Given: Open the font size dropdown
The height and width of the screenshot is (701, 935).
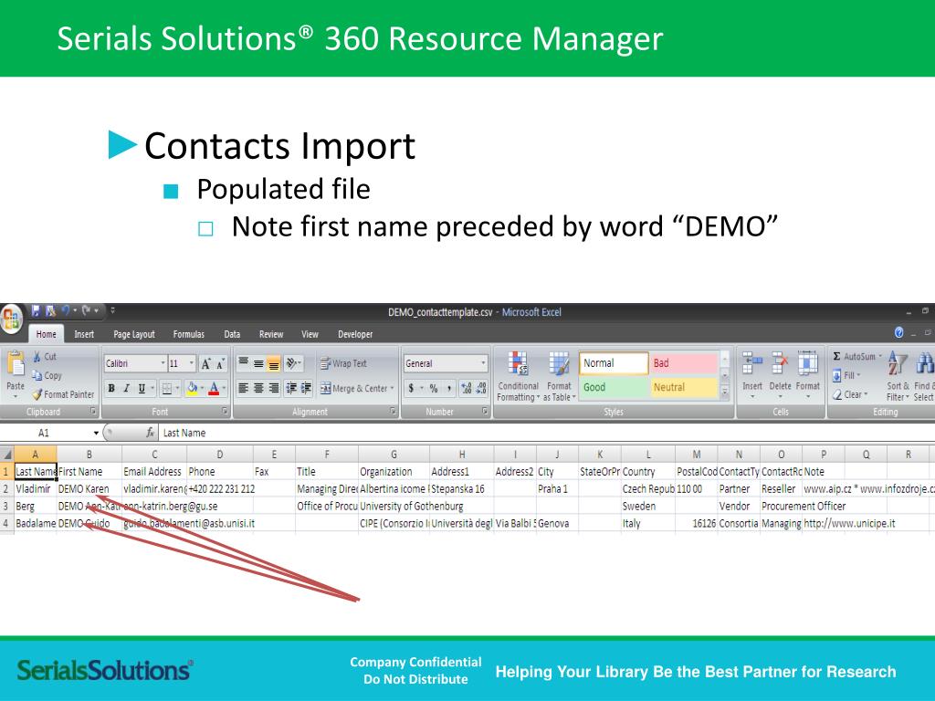Looking at the screenshot, I should (x=192, y=363).
